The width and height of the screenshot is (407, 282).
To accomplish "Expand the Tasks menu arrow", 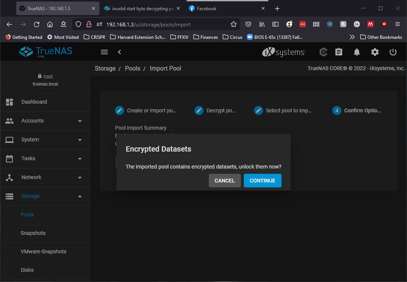I will (80, 159).
